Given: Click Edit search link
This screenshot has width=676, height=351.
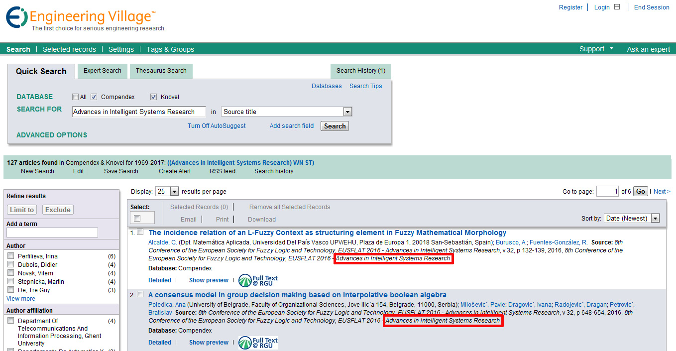Looking at the screenshot, I should click(79, 171).
